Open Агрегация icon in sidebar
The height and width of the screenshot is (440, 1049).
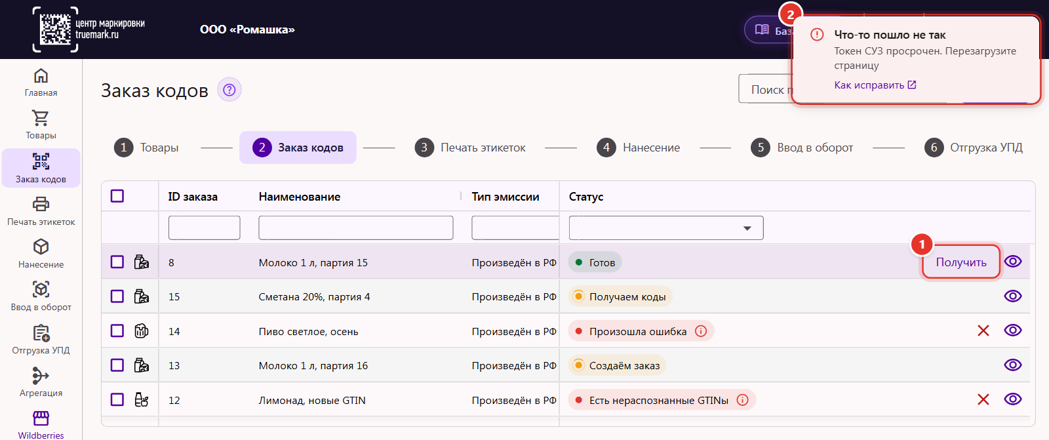pyautogui.click(x=41, y=376)
